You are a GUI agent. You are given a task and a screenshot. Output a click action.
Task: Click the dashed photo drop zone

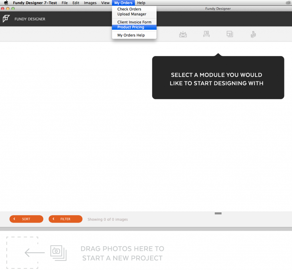(x=22, y=253)
